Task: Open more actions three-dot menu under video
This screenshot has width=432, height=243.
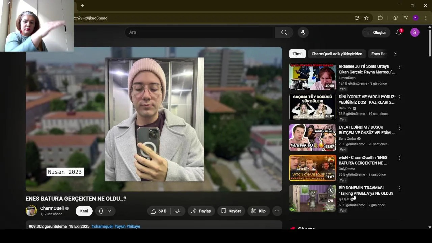Action: click(x=277, y=211)
